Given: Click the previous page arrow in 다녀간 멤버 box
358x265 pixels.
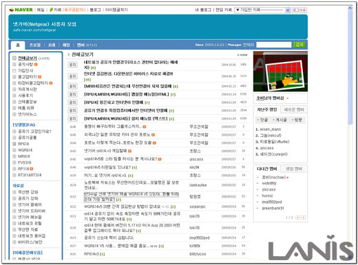Looking at the screenshot, I should 297,218.
